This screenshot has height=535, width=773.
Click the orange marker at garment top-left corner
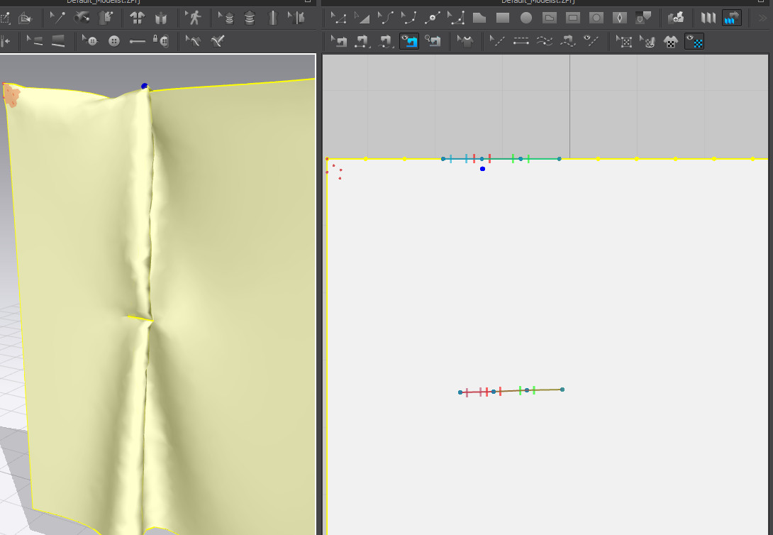tap(11, 95)
